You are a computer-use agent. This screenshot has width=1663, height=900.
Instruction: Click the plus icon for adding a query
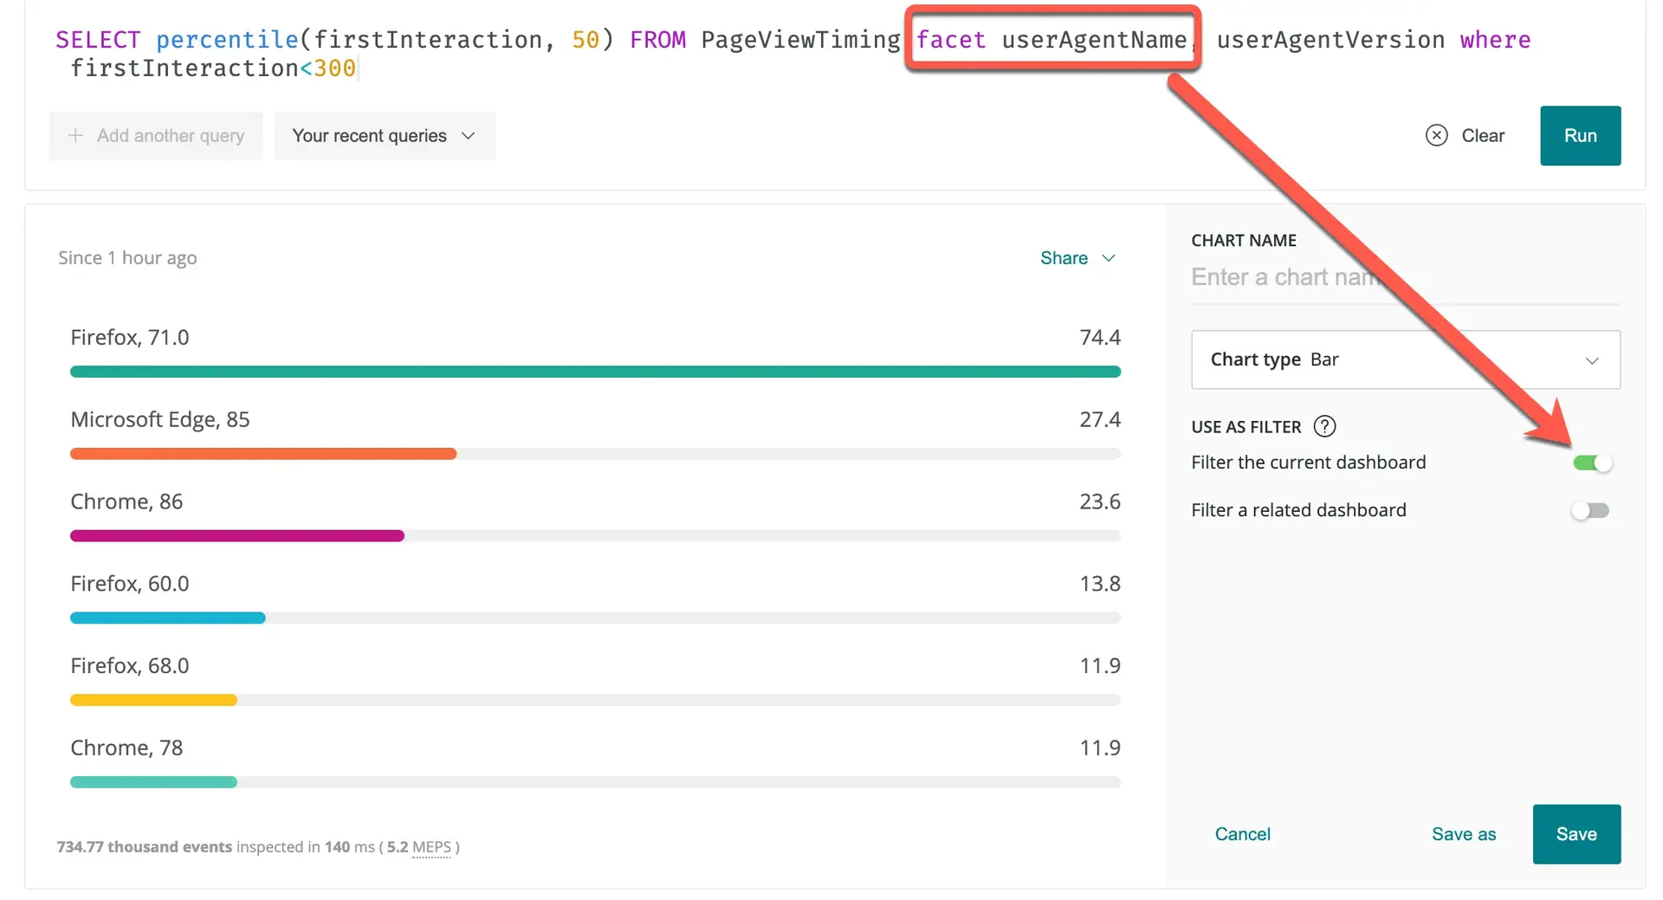pyautogui.click(x=76, y=135)
